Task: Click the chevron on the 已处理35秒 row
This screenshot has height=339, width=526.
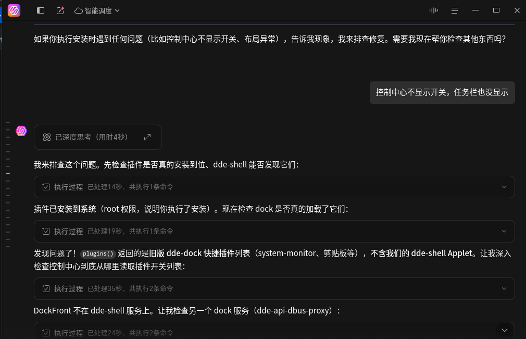Action: pyautogui.click(x=504, y=288)
